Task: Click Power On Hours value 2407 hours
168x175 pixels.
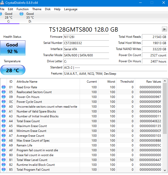Action: [154, 61]
